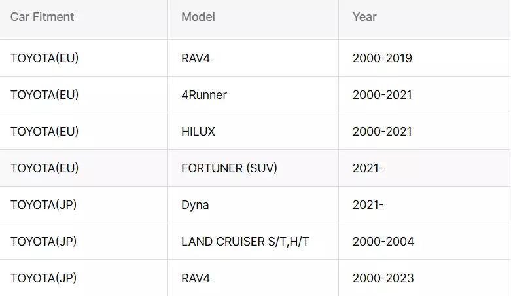Click TOYOTA(JP) in the LAND CRUISER row
This screenshot has height=296, width=511.
pyautogui.click(x=44, y=242)
